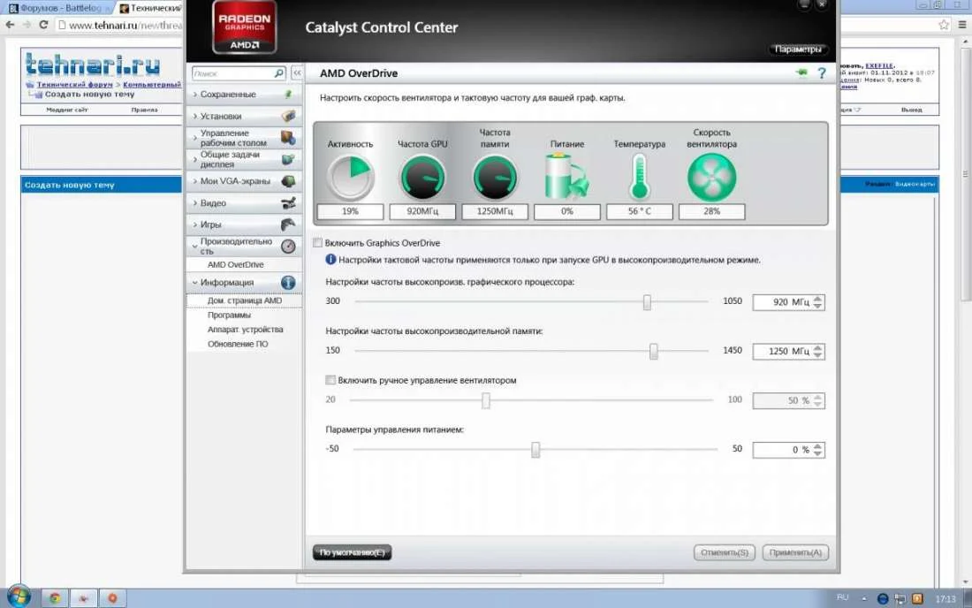Click the Применить(A) button
The height and width of the screenshot is (608, 972).
point(795,552)
